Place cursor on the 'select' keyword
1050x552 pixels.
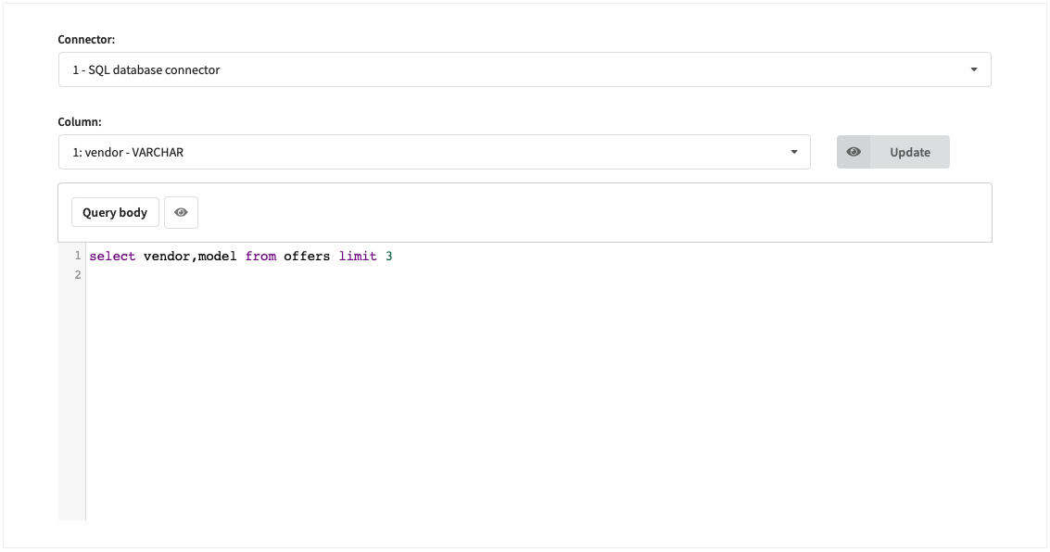tap(112, 256)
